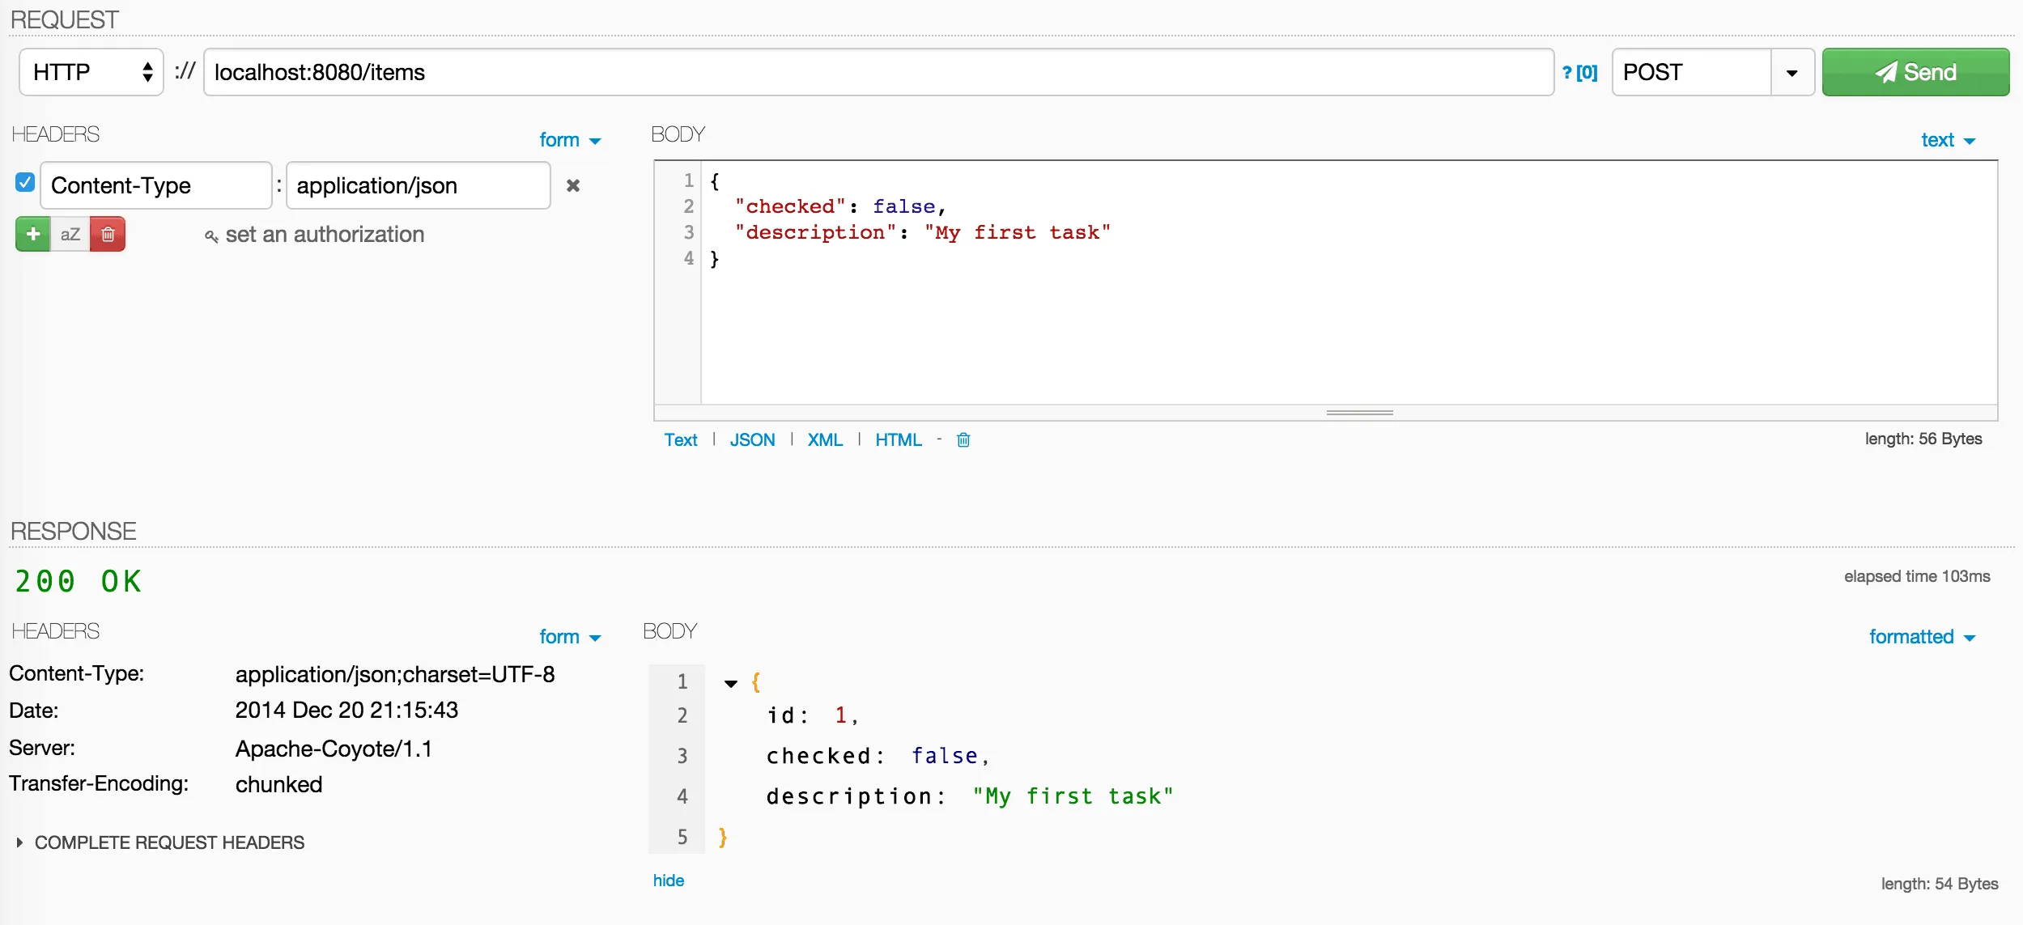Switch body format to JSON
2023x925 pixels.
(752, 440)
